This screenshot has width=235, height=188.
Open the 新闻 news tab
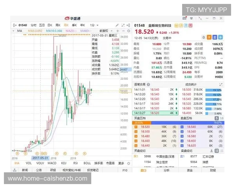click(x=25, y=170)
